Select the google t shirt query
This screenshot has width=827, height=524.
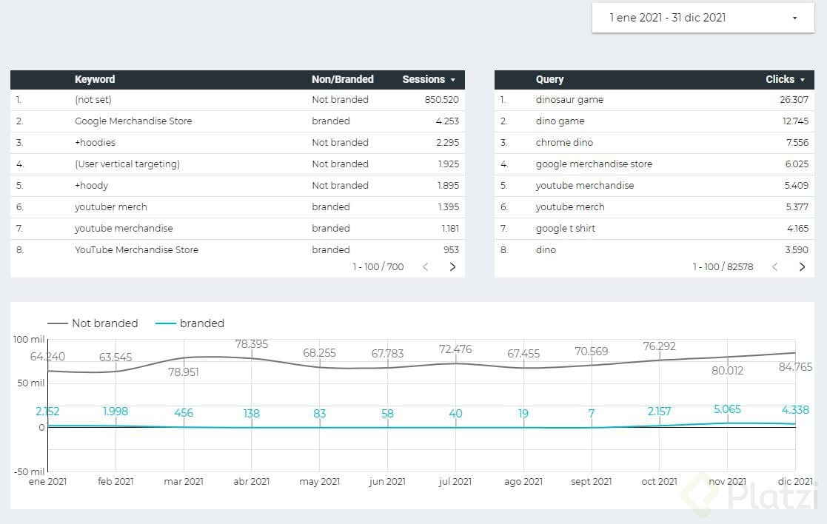coord(566,228)
